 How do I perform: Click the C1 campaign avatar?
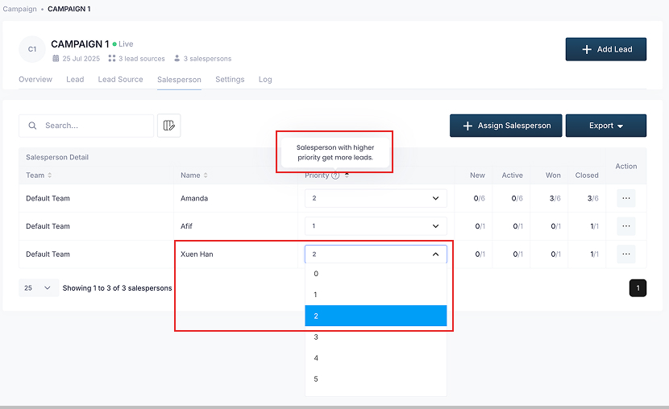coord(32,49)
